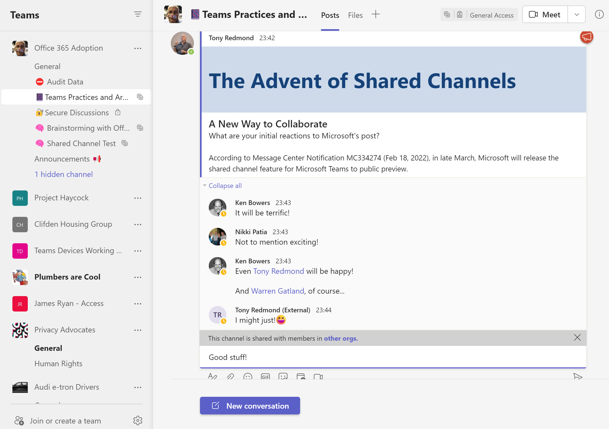Click the Format text icon in compose toolbar
609x429 pixels.
(x=212, y=376)
